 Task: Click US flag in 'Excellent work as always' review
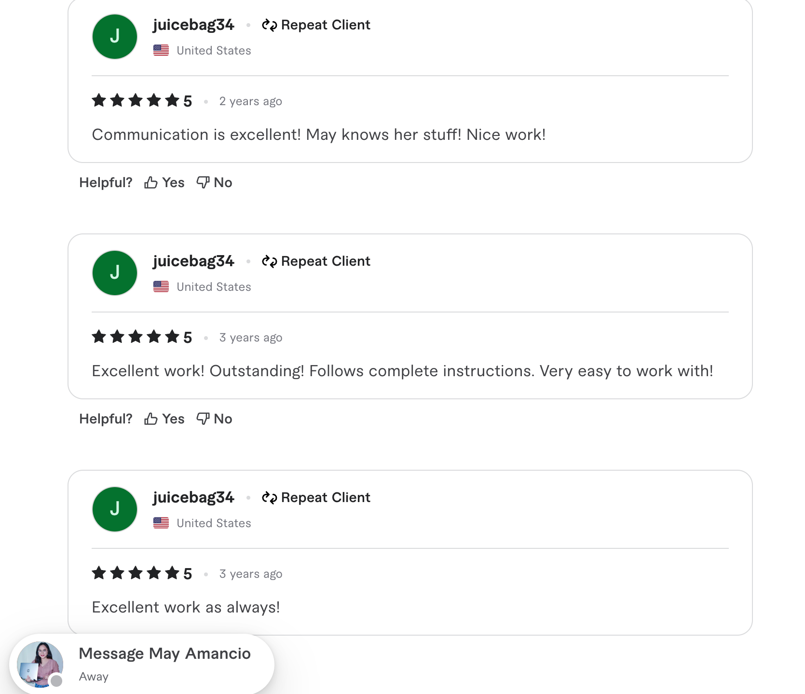(x=161, y=523)
